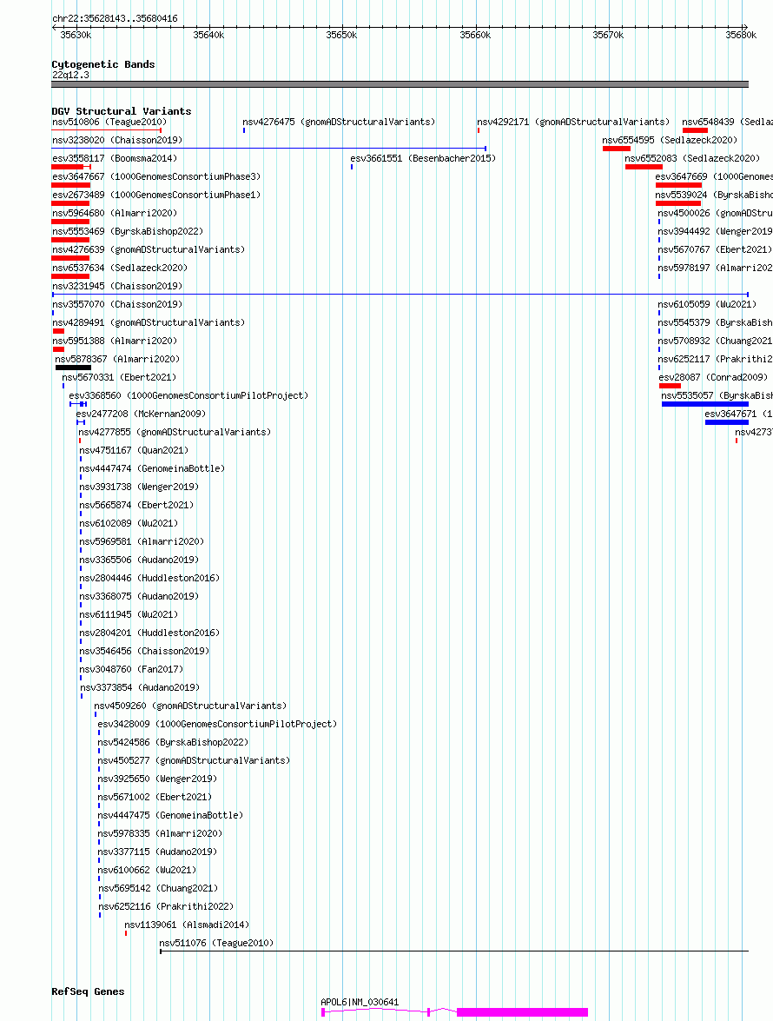
Task: Open nsv5951388 (Almarri2020) variant
Action: (115, 341)
